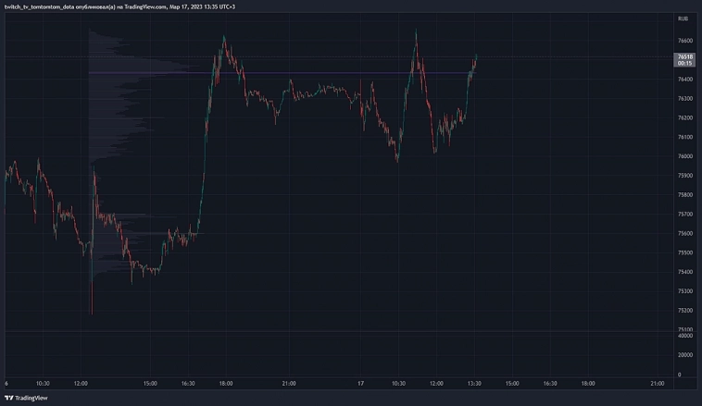The image size is (702, 406).
Task: Select the RUB currency label on price axis
Action: (683, 18)
